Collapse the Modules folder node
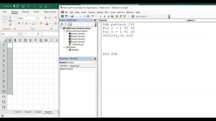 click(64, 47)
